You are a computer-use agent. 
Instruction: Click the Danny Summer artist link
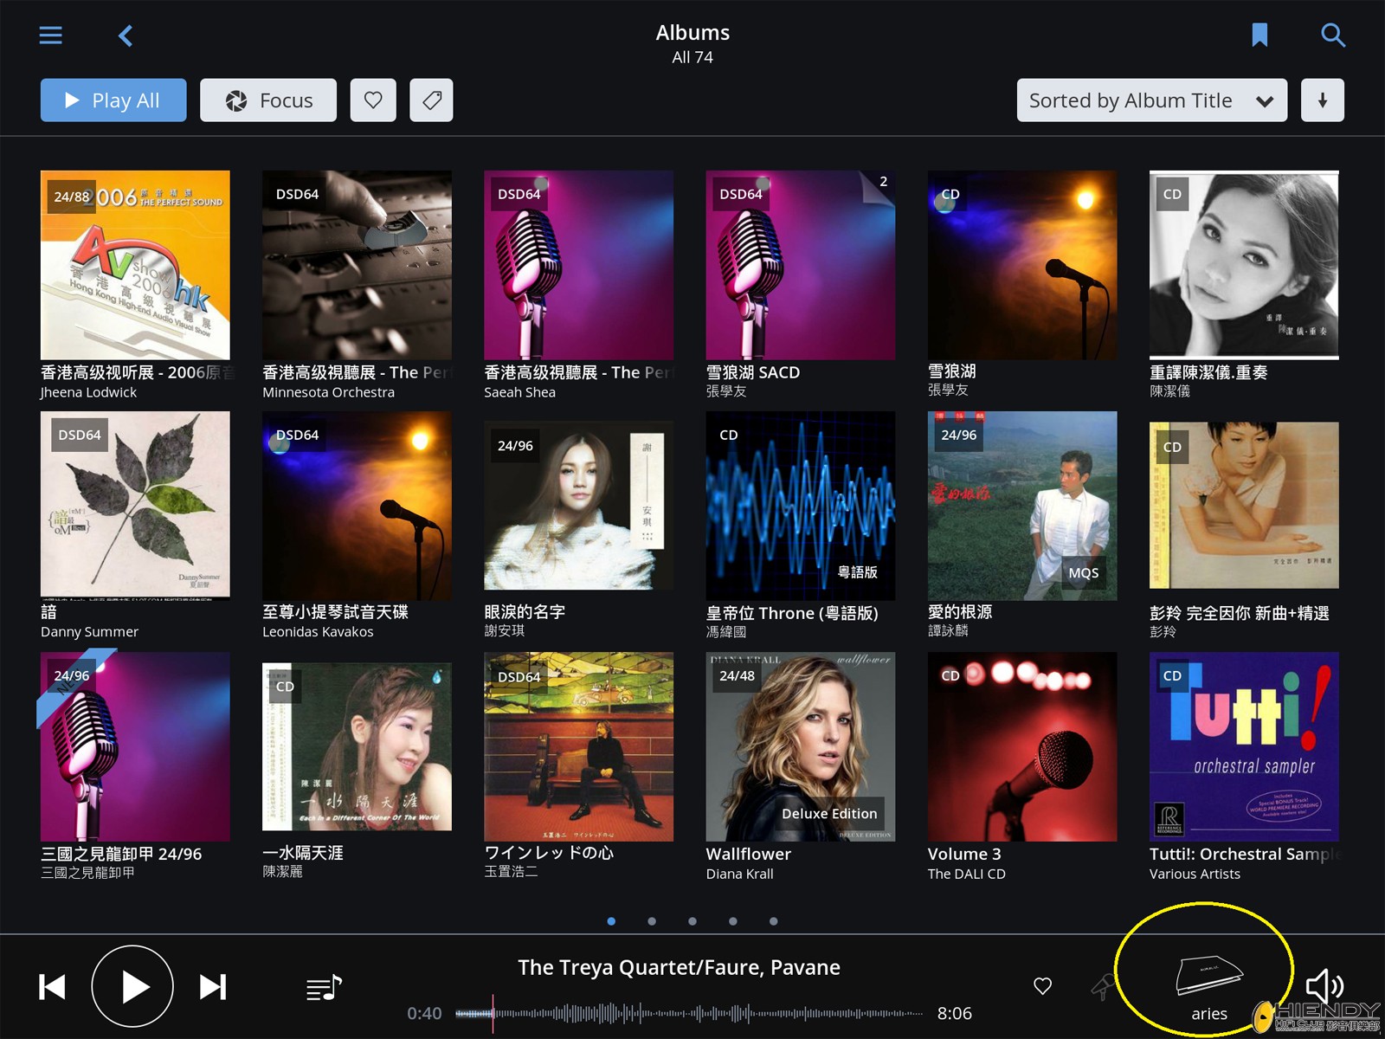click(x=89, y=632)
